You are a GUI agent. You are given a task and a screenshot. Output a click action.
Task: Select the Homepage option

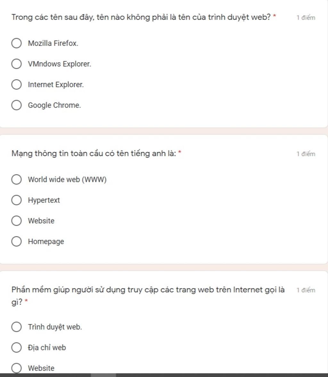point(17,242)
